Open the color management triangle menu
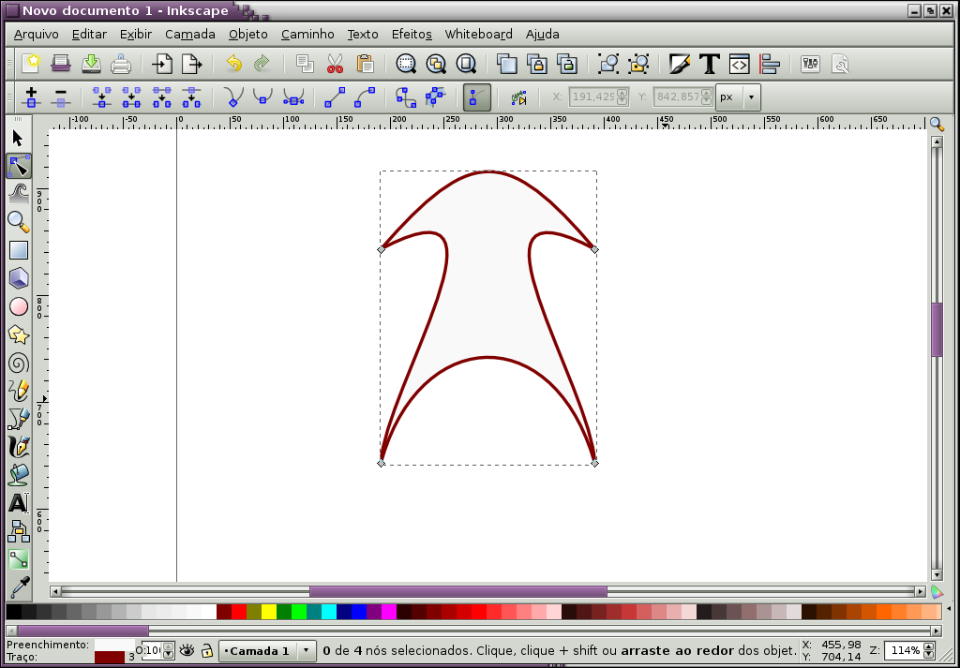The width and height of the screenshot is (960, 668). (937, 591)
